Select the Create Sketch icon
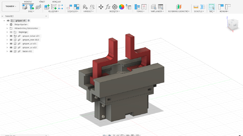This screenshot has height=136, width=243. pyautogui.click(x=54, y=7)
